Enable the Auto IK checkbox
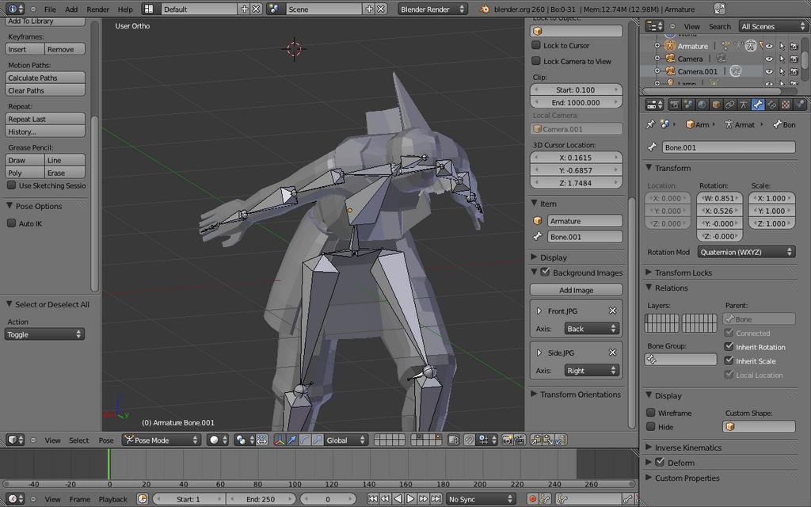Viewport: 811px width, 507px height. tap(11, 223)
